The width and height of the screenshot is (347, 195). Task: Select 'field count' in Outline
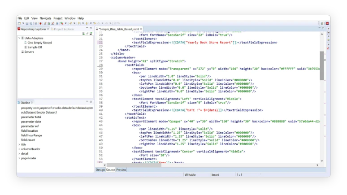tap(28, 140)
